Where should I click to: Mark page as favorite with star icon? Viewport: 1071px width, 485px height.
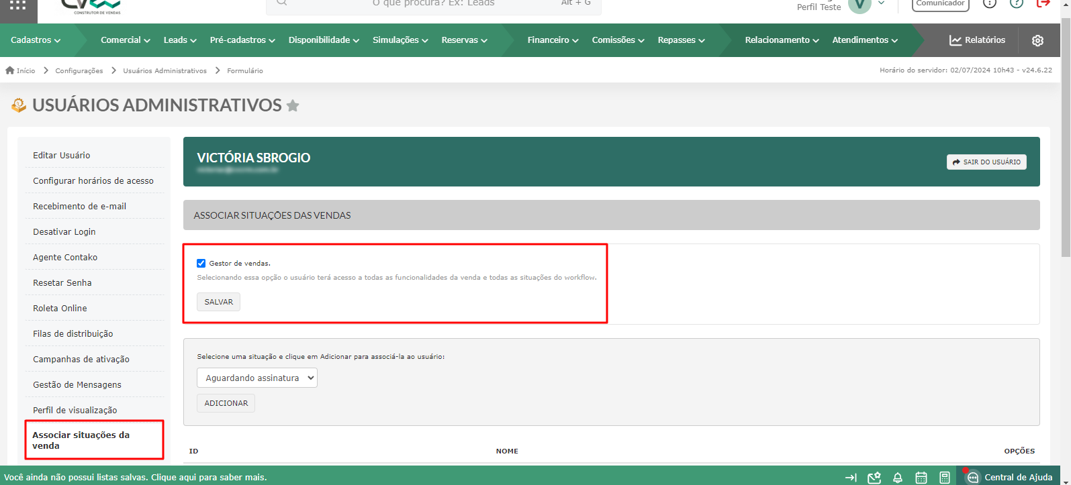click(293, 105)
